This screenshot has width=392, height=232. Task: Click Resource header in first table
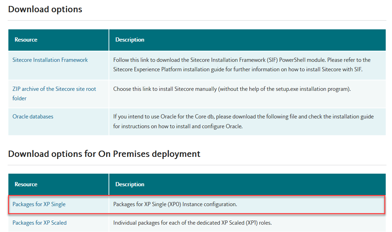click(x=26, y=40)
